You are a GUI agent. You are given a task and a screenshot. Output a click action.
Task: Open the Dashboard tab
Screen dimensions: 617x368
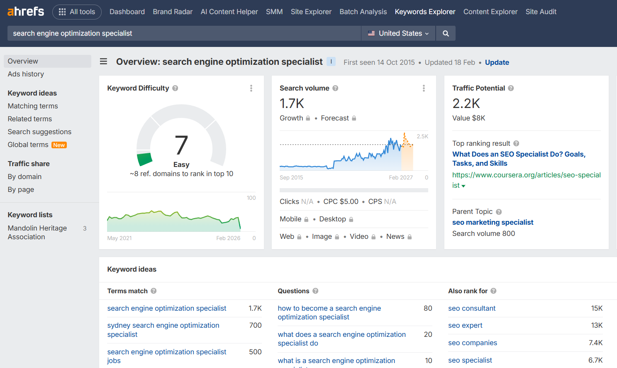(127, 12)
